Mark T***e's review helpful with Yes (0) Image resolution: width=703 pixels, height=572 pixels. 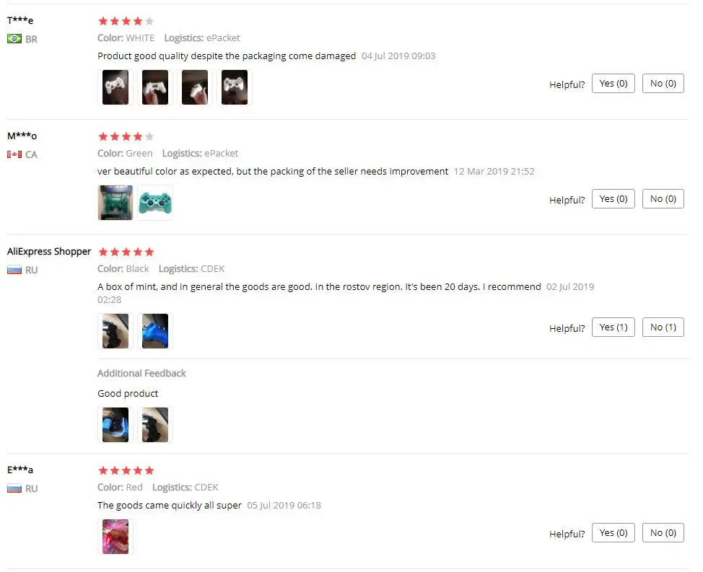click(614, 84)
